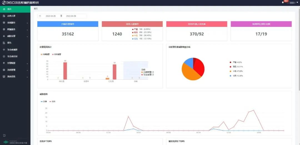Click the 首页 breadcrumb link
This screenshot has width=300, height=145.
tap(36, 9)
